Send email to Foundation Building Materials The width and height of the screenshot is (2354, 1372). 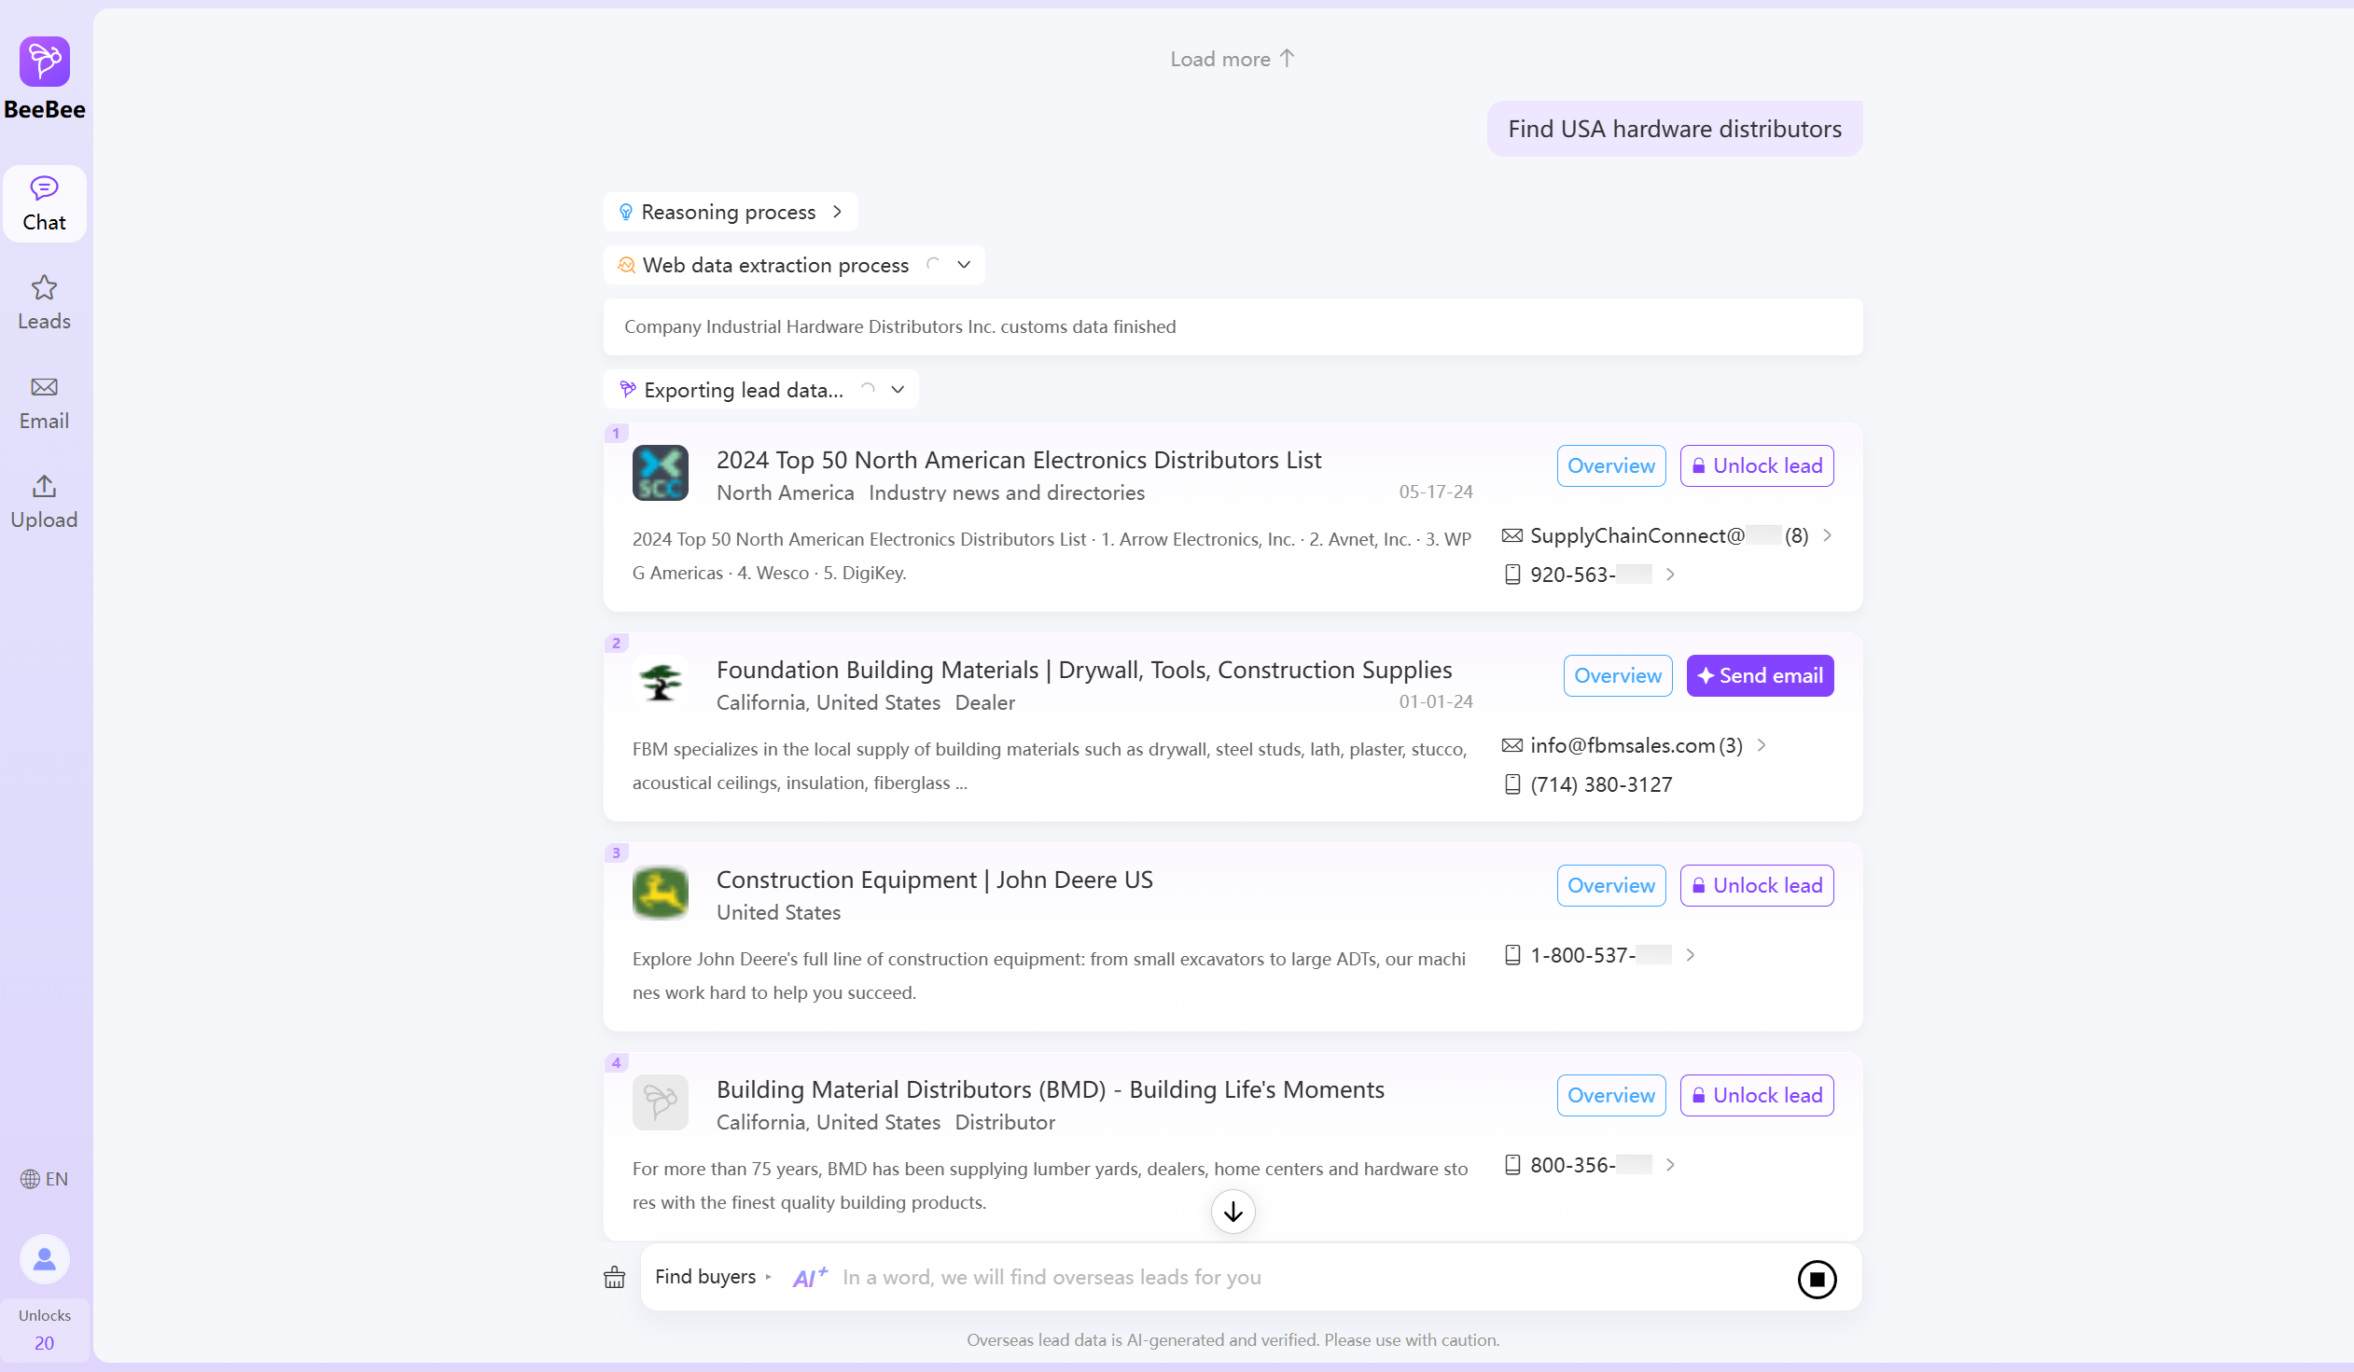coord(1760,676)
